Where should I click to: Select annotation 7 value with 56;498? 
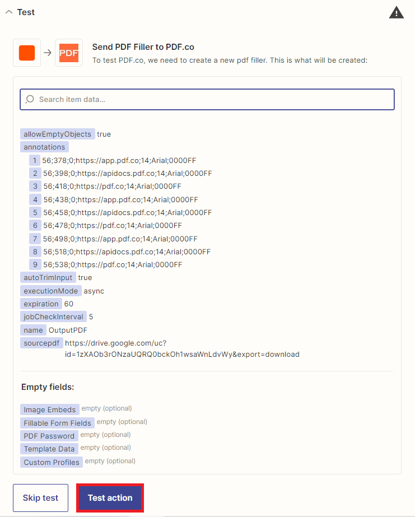click(120, 239)
